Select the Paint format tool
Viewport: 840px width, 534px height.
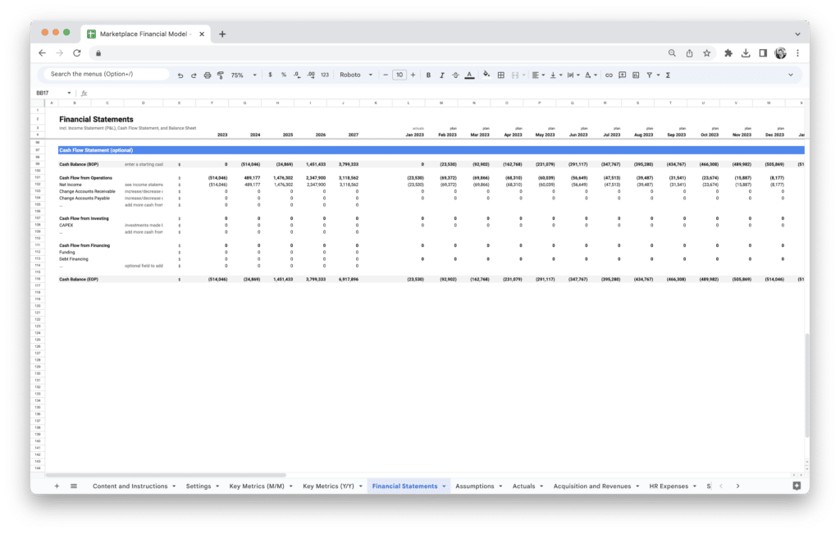(x=221, y=75)
